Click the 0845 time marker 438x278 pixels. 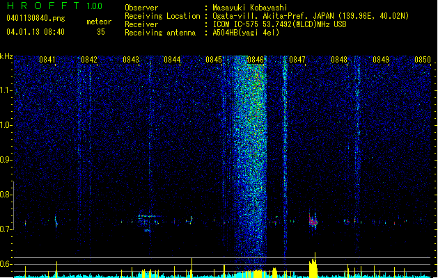tap(214, 60)
